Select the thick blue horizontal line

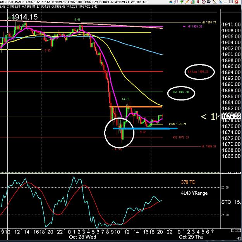point(145,128)
